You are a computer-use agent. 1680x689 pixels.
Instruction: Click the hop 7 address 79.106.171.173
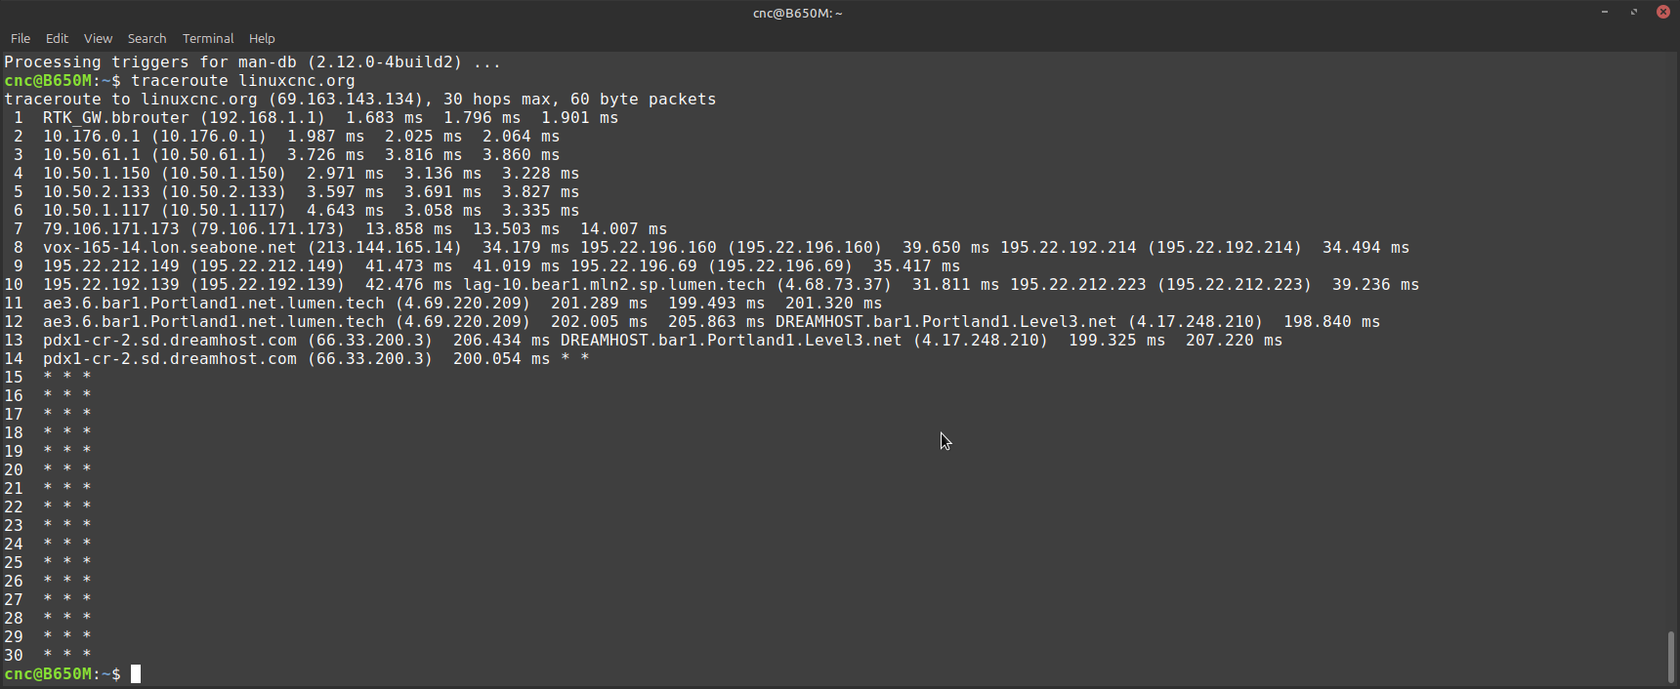(x=110, y=229)
